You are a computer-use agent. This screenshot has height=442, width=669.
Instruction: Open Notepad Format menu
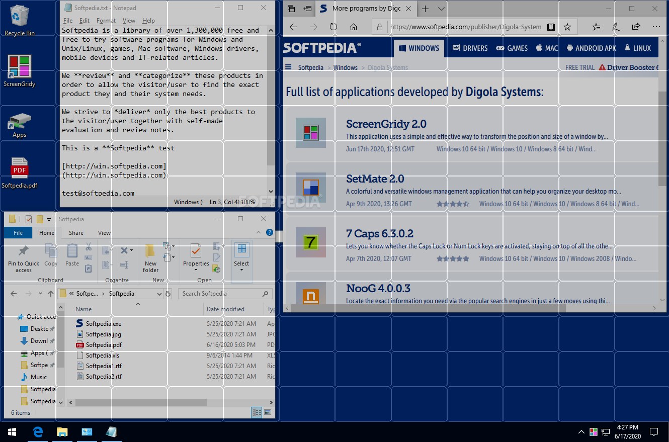coord(106,21)
